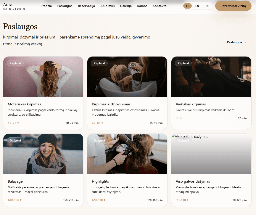Click the Aura Hair Studio logo
The image size is (256, 215).
(x=14, y=6)
